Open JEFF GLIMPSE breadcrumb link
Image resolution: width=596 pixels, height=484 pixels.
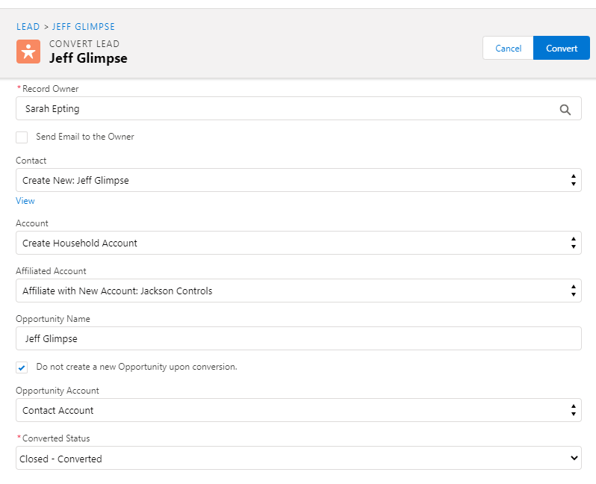click(x=84, y=27)
